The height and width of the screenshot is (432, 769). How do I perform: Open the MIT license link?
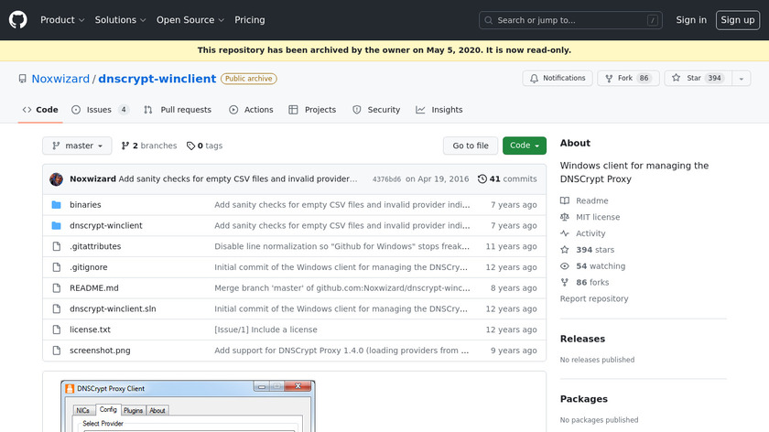597,217
